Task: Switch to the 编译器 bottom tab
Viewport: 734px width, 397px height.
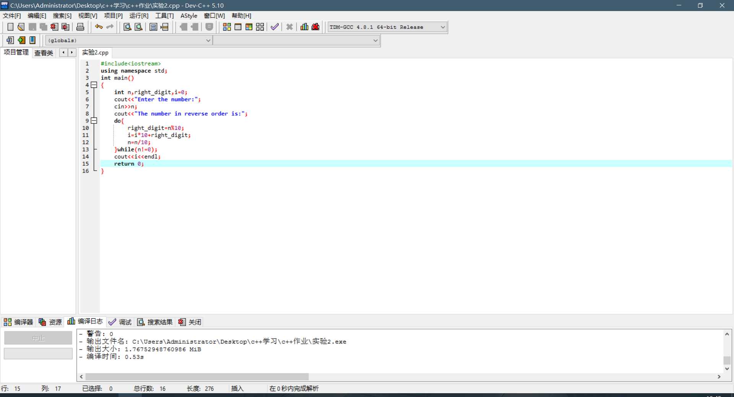Action: [x=18, y=322]
